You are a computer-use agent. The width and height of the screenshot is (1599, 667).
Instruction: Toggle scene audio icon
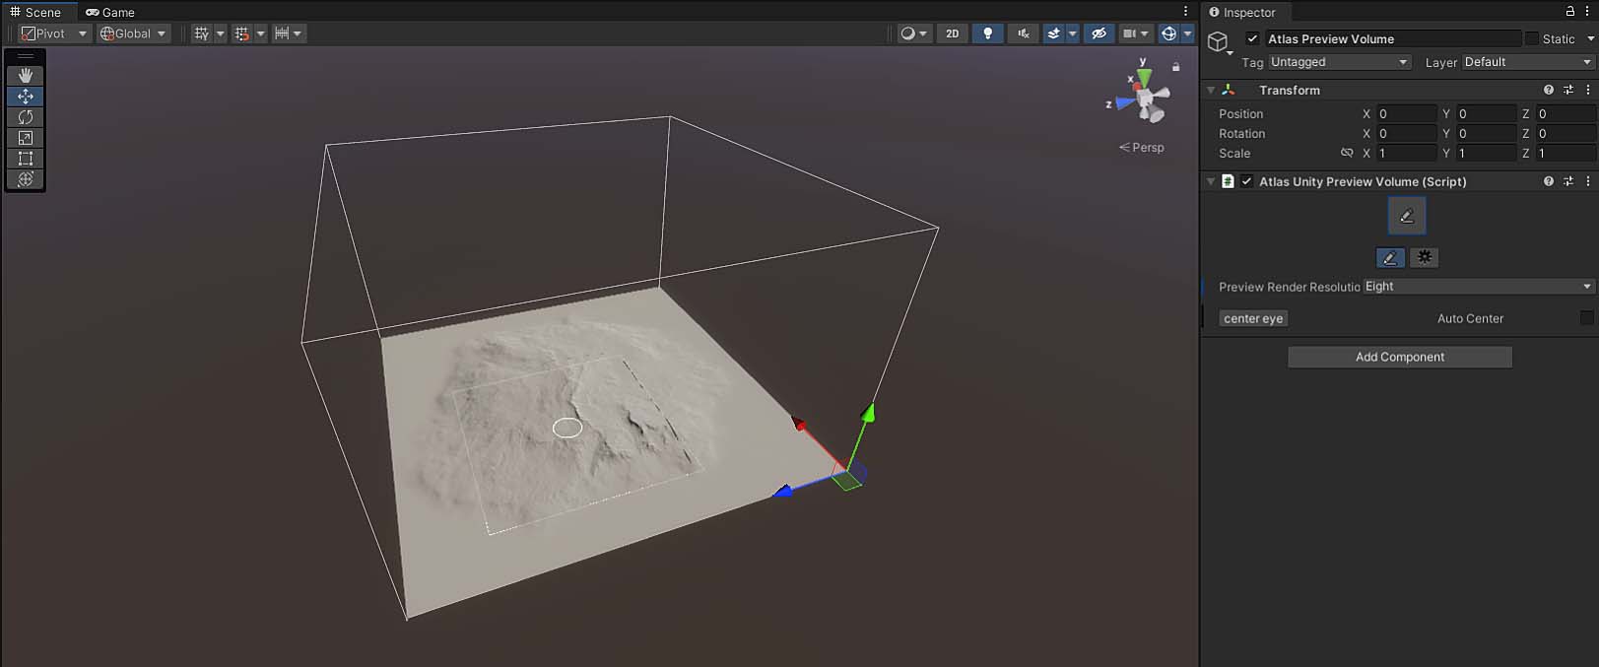[x=1024, y=33]
